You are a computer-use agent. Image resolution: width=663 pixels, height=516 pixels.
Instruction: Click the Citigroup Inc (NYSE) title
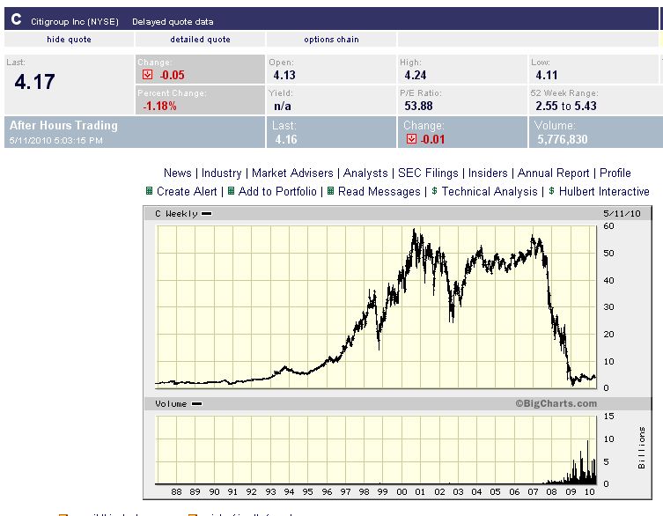point(75,21)
